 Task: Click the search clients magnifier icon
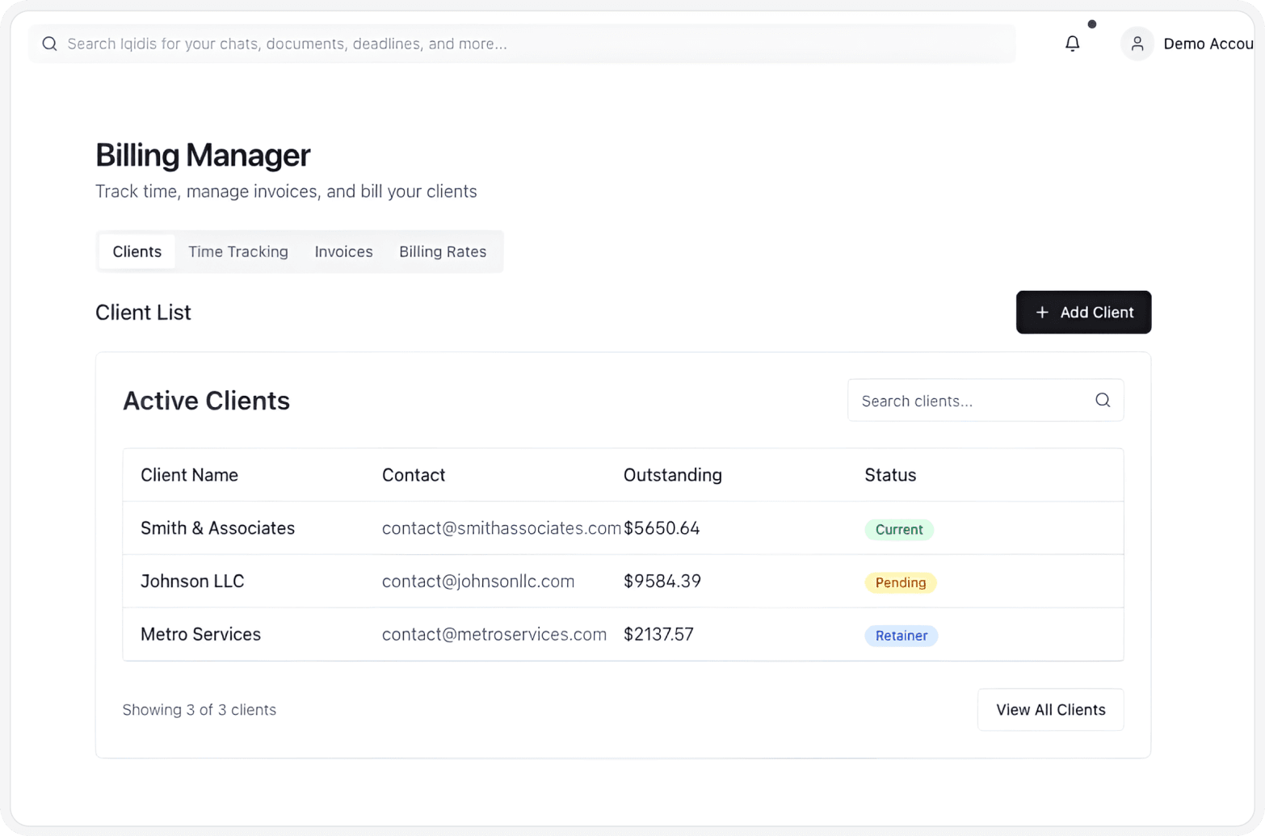click(x=1102, y=401)
